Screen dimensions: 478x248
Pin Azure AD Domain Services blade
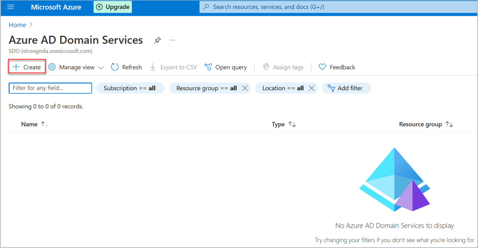158,40
